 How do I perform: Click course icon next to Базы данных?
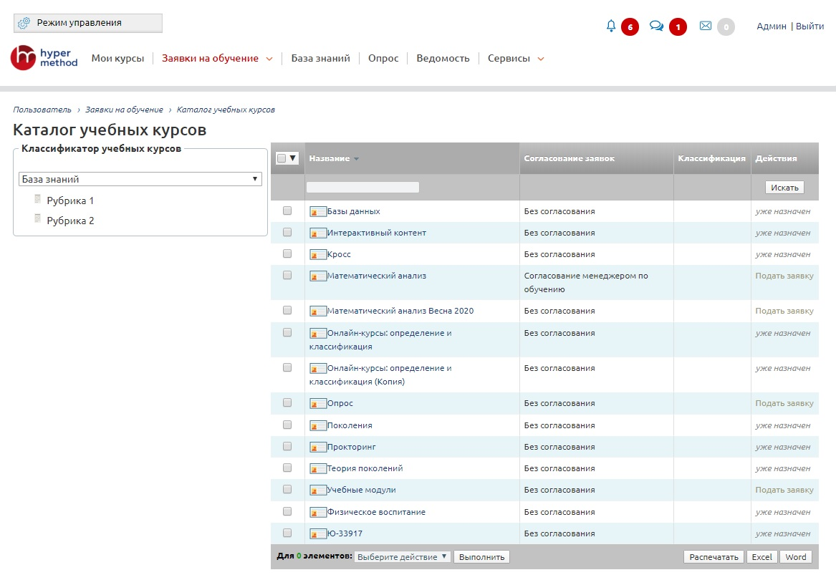[x=318, y=212]
